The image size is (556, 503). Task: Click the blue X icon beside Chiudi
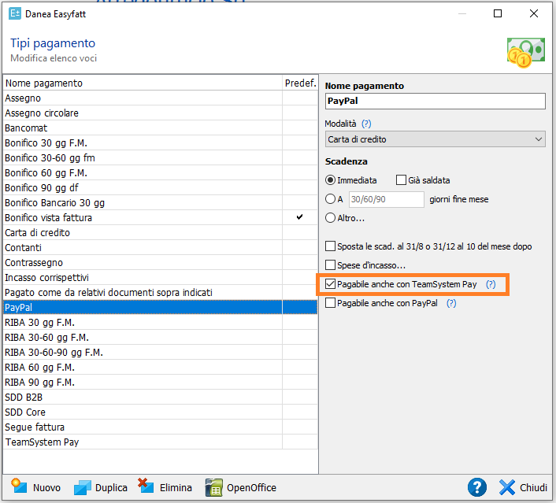tap(507, 487)
